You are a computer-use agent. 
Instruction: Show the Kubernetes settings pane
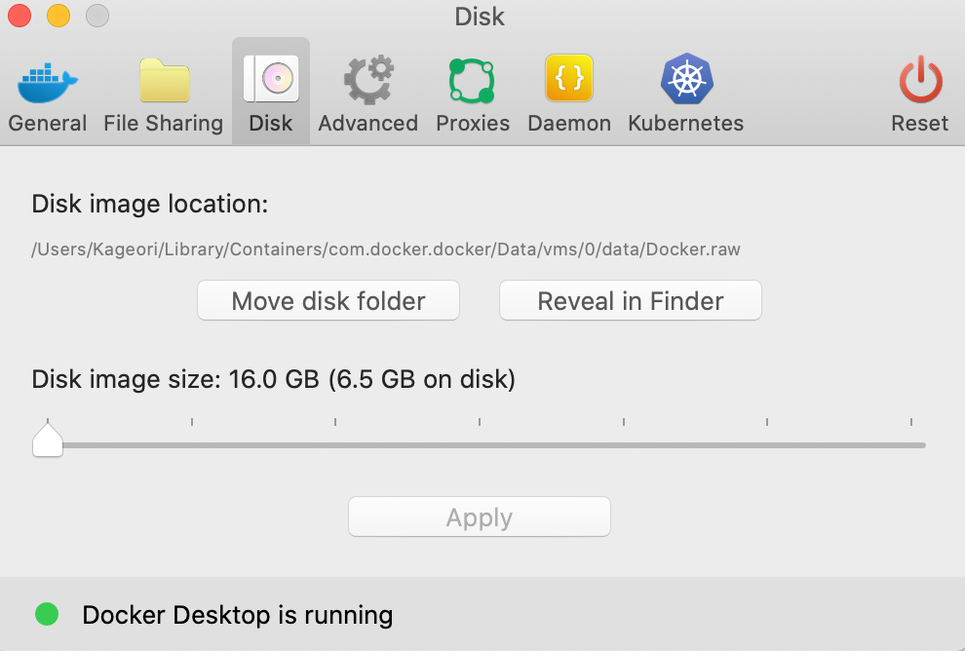686,82
